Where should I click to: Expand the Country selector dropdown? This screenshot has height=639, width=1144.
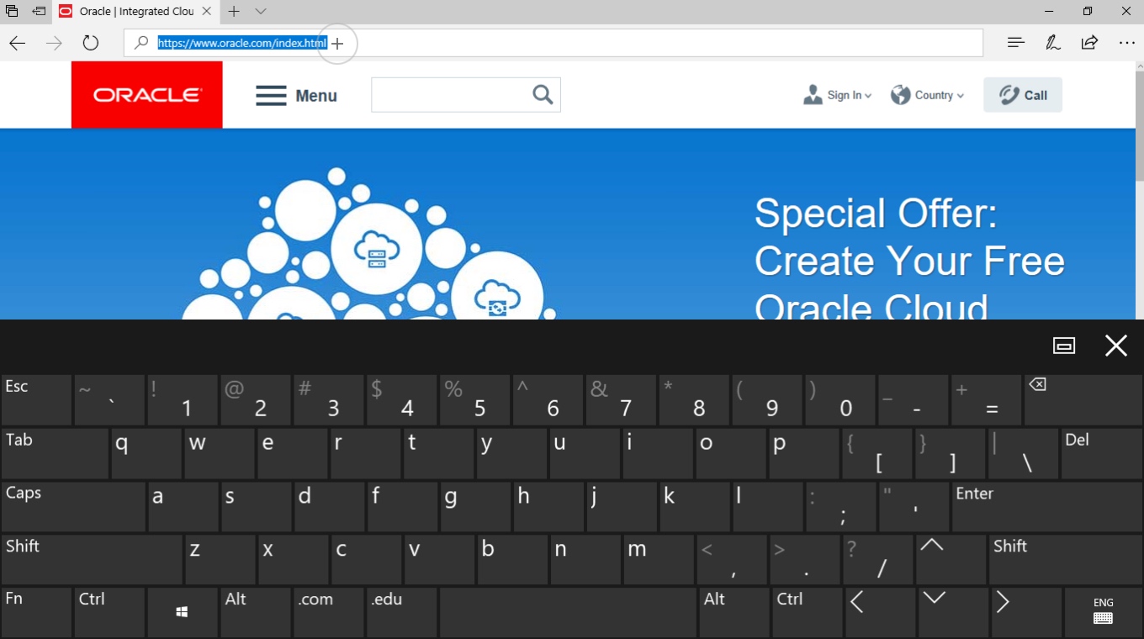point(928,95)
